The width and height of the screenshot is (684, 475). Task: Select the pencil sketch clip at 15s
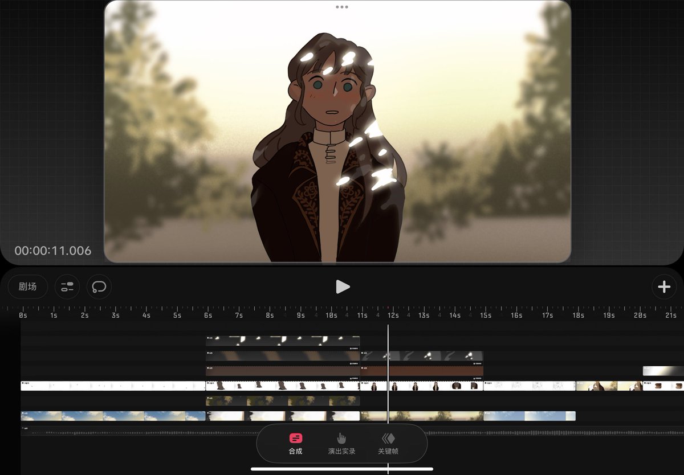tap(530, 386)
